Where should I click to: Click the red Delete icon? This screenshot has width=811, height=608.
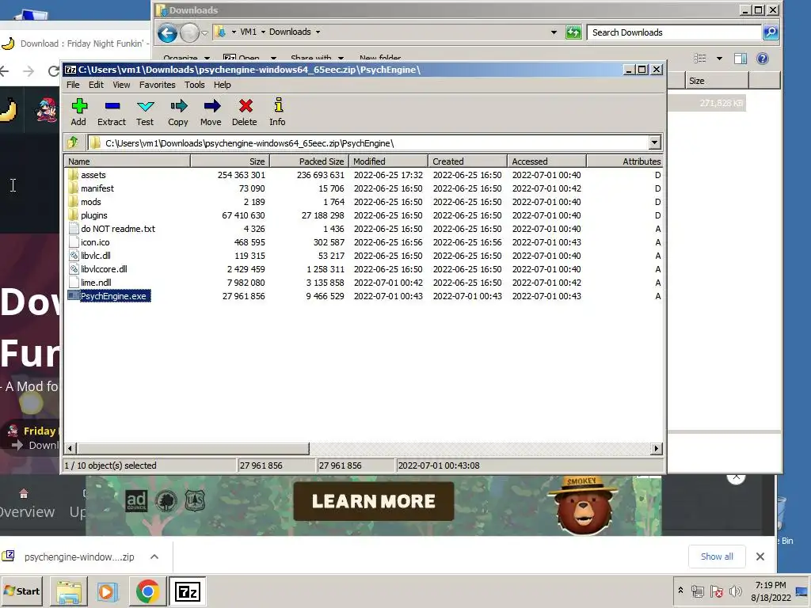pyautogui.click(x=246, y=107)
